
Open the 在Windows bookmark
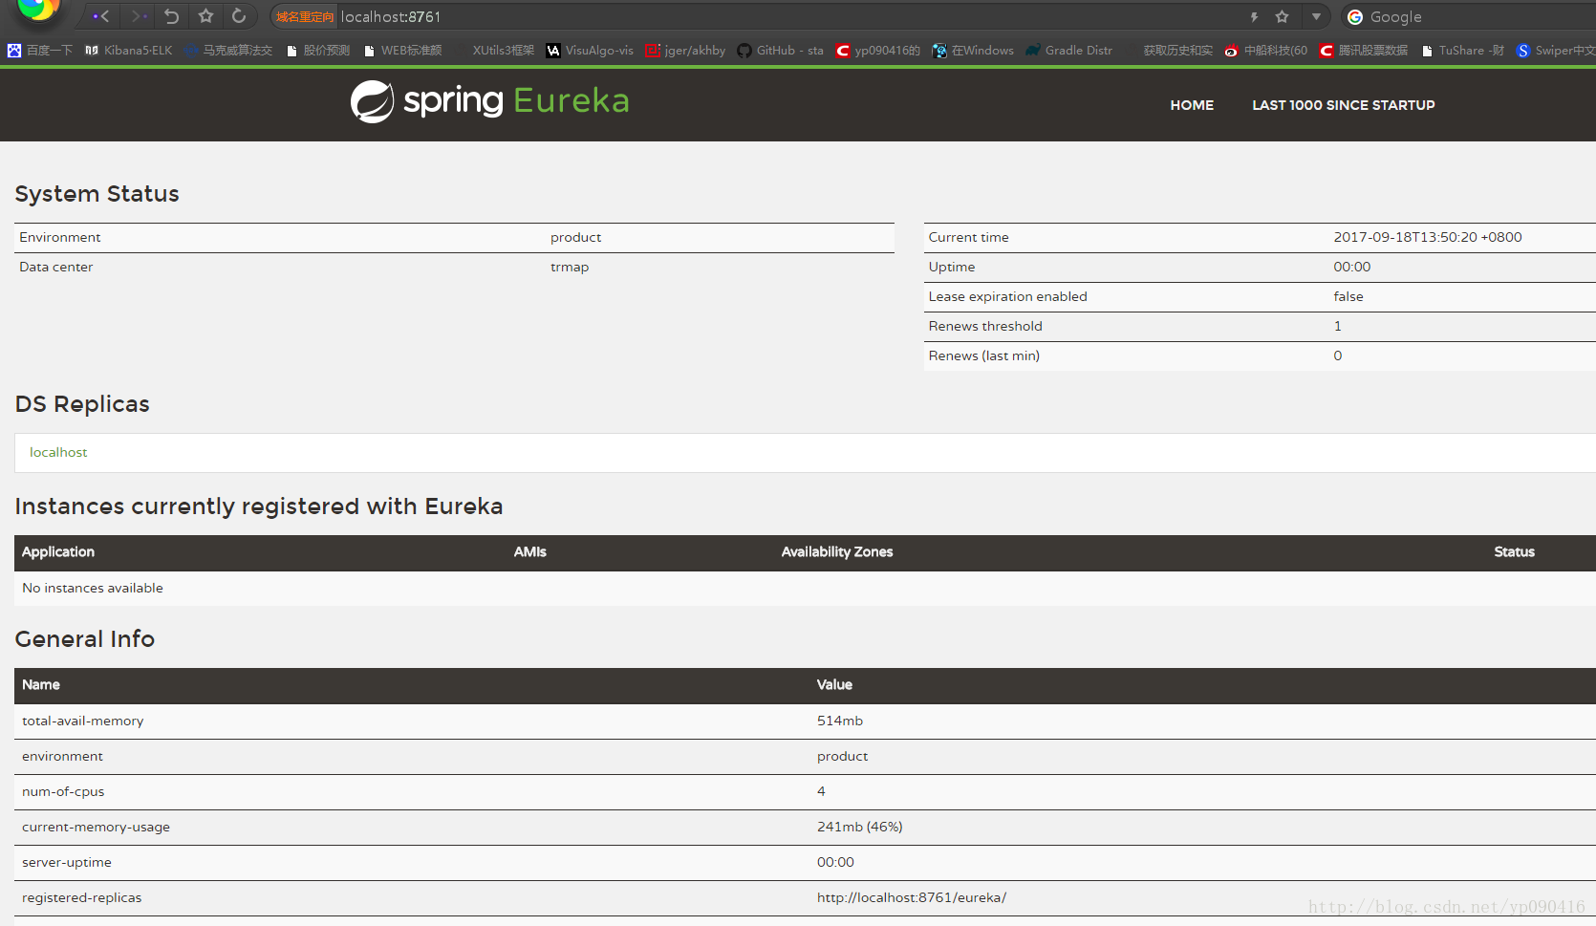[973, 51]
